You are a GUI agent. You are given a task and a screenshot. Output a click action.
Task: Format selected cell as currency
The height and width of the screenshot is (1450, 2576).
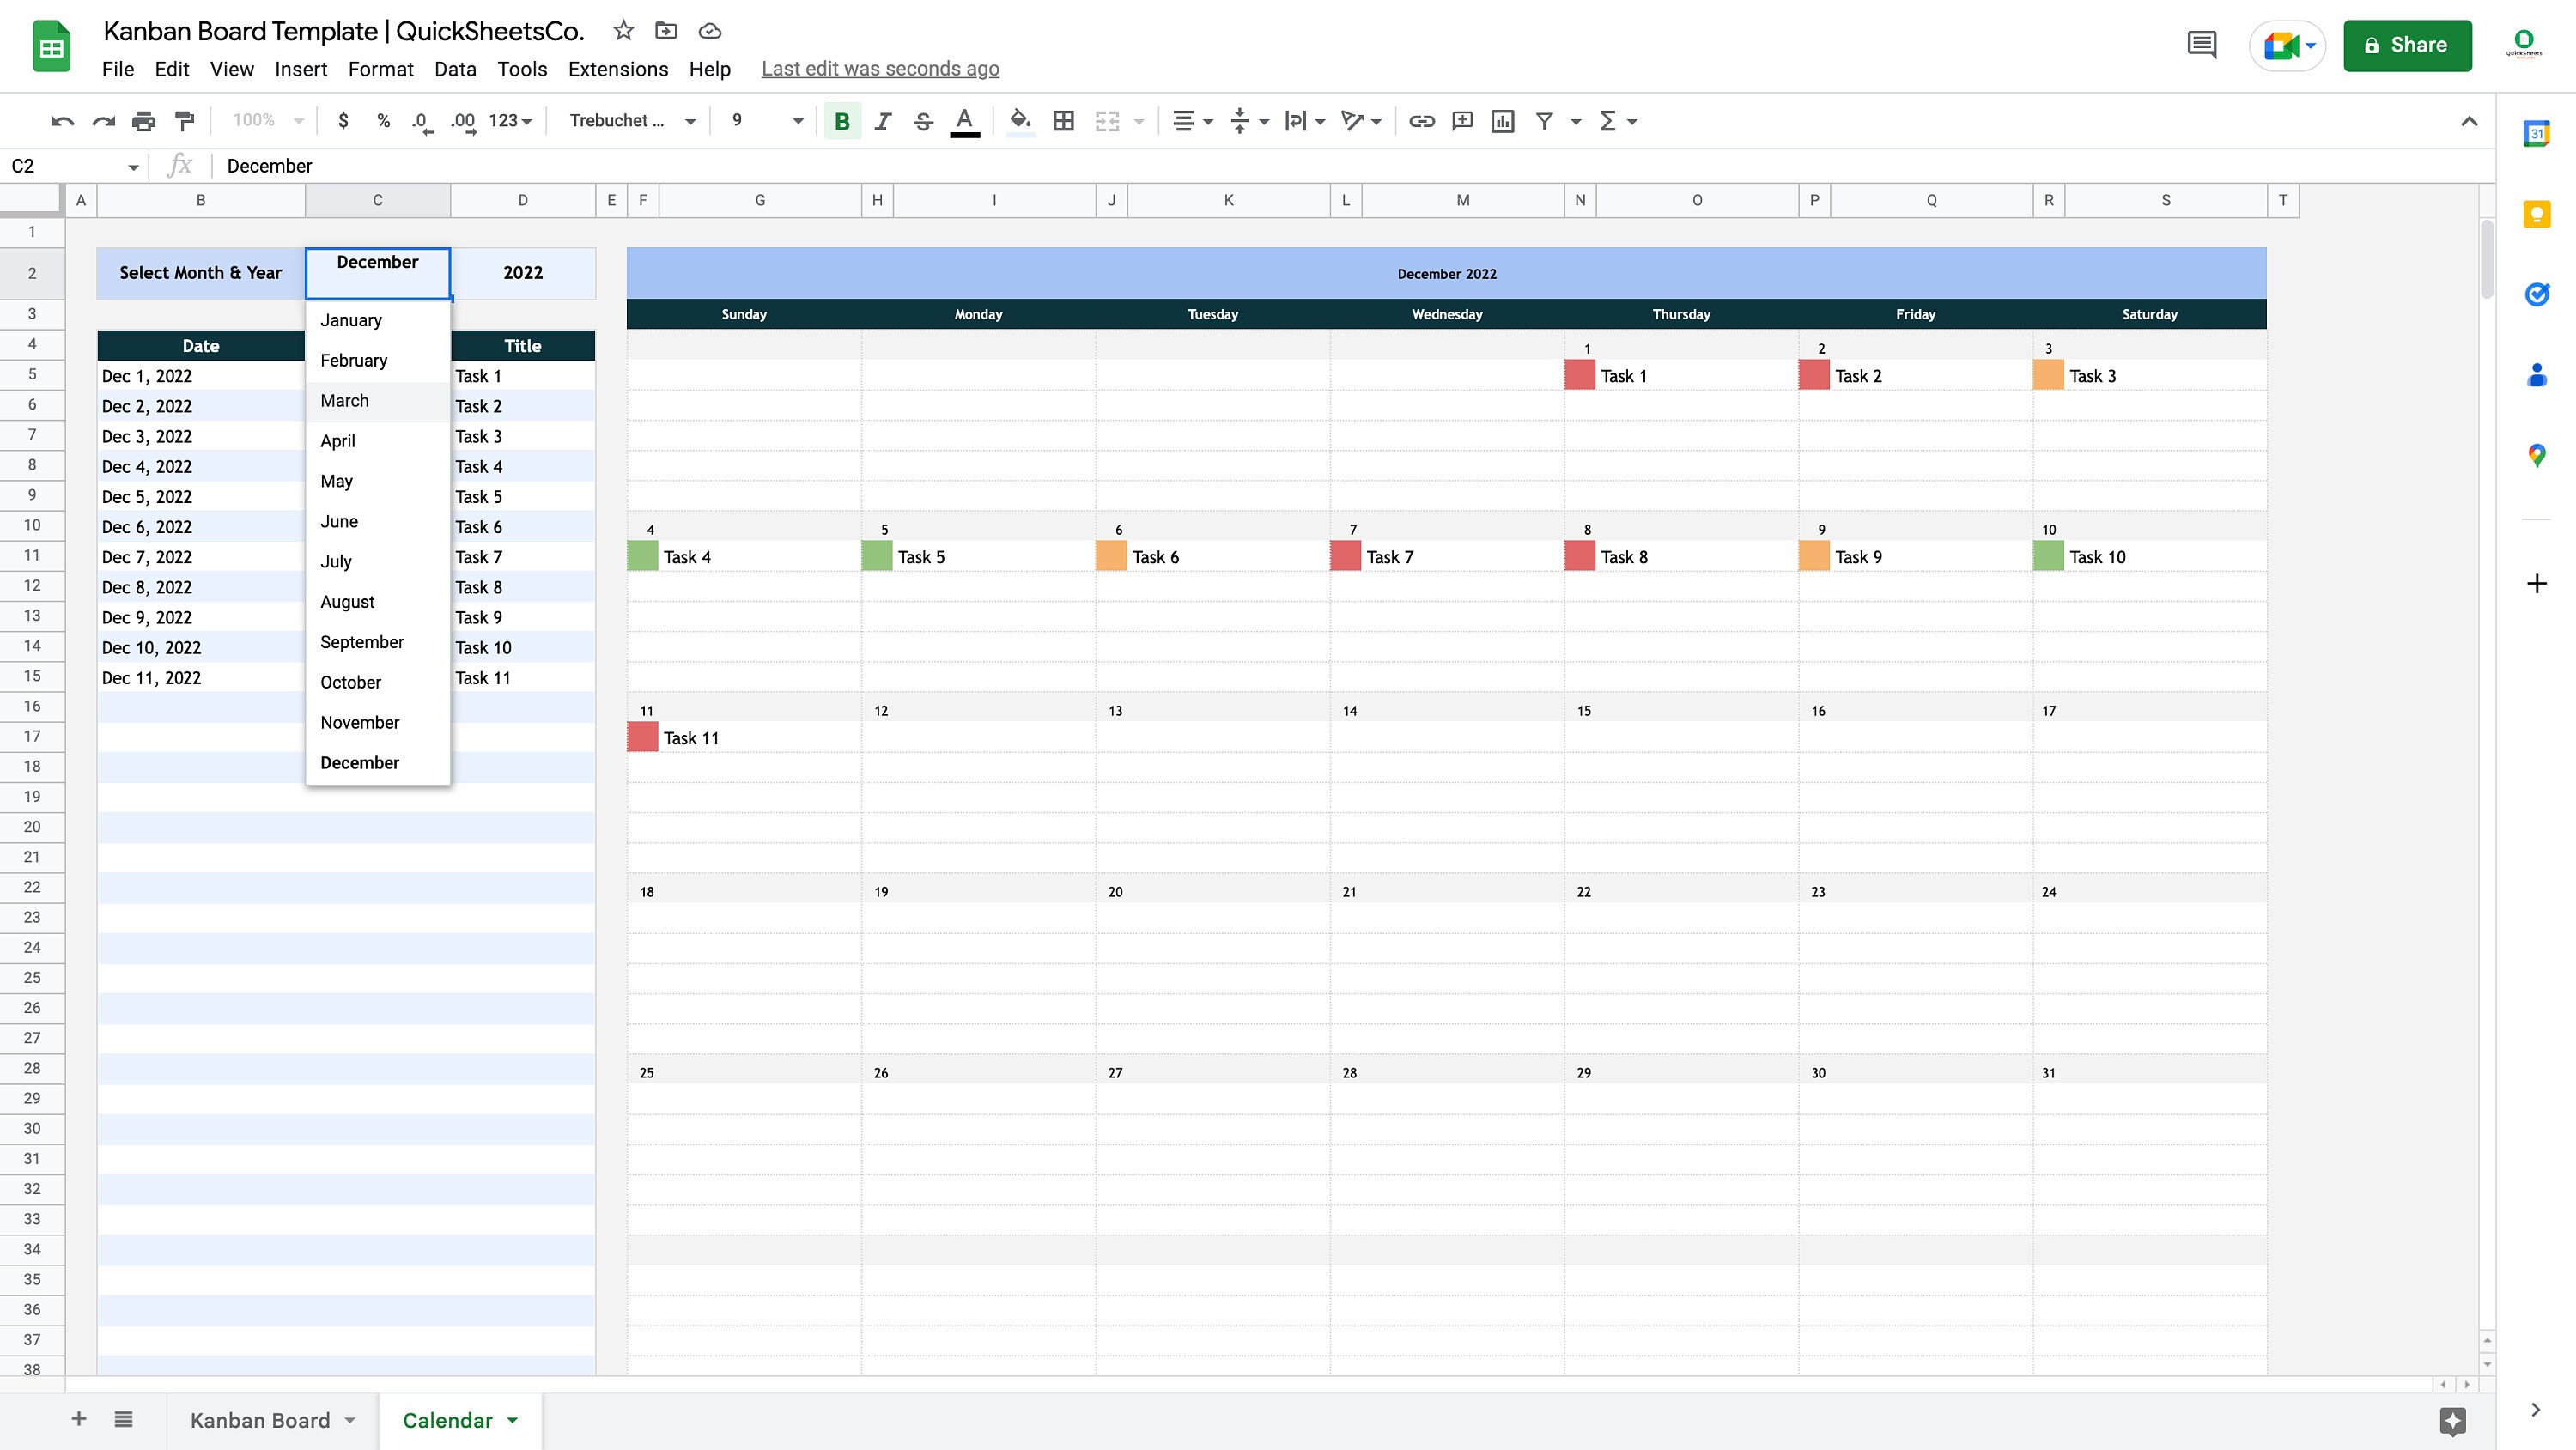click(x=343, y=120)
